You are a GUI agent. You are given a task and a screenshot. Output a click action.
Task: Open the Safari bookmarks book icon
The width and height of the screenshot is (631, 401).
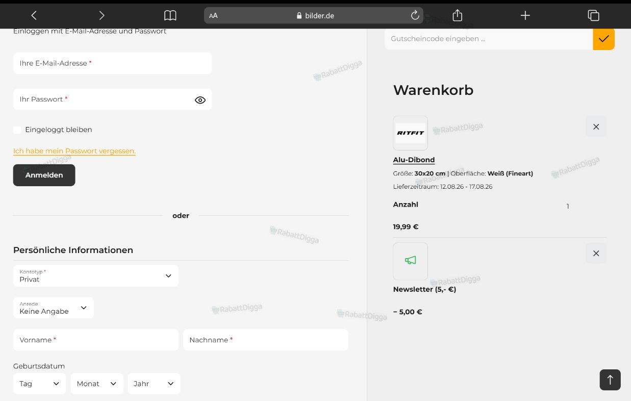click(x=170, y=15)
